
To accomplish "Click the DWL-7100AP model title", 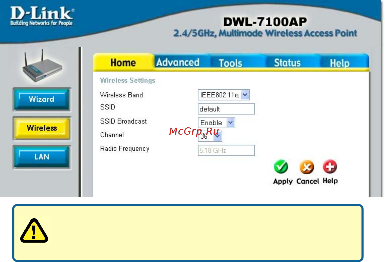I will click(x=265, y=22).
